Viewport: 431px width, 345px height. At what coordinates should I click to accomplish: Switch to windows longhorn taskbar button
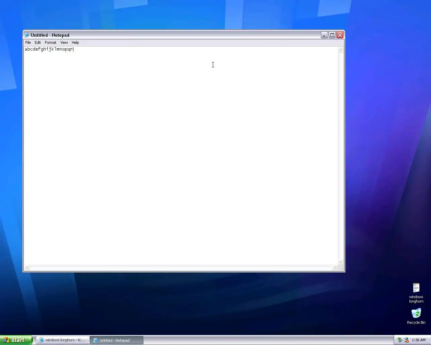(63, 340)
